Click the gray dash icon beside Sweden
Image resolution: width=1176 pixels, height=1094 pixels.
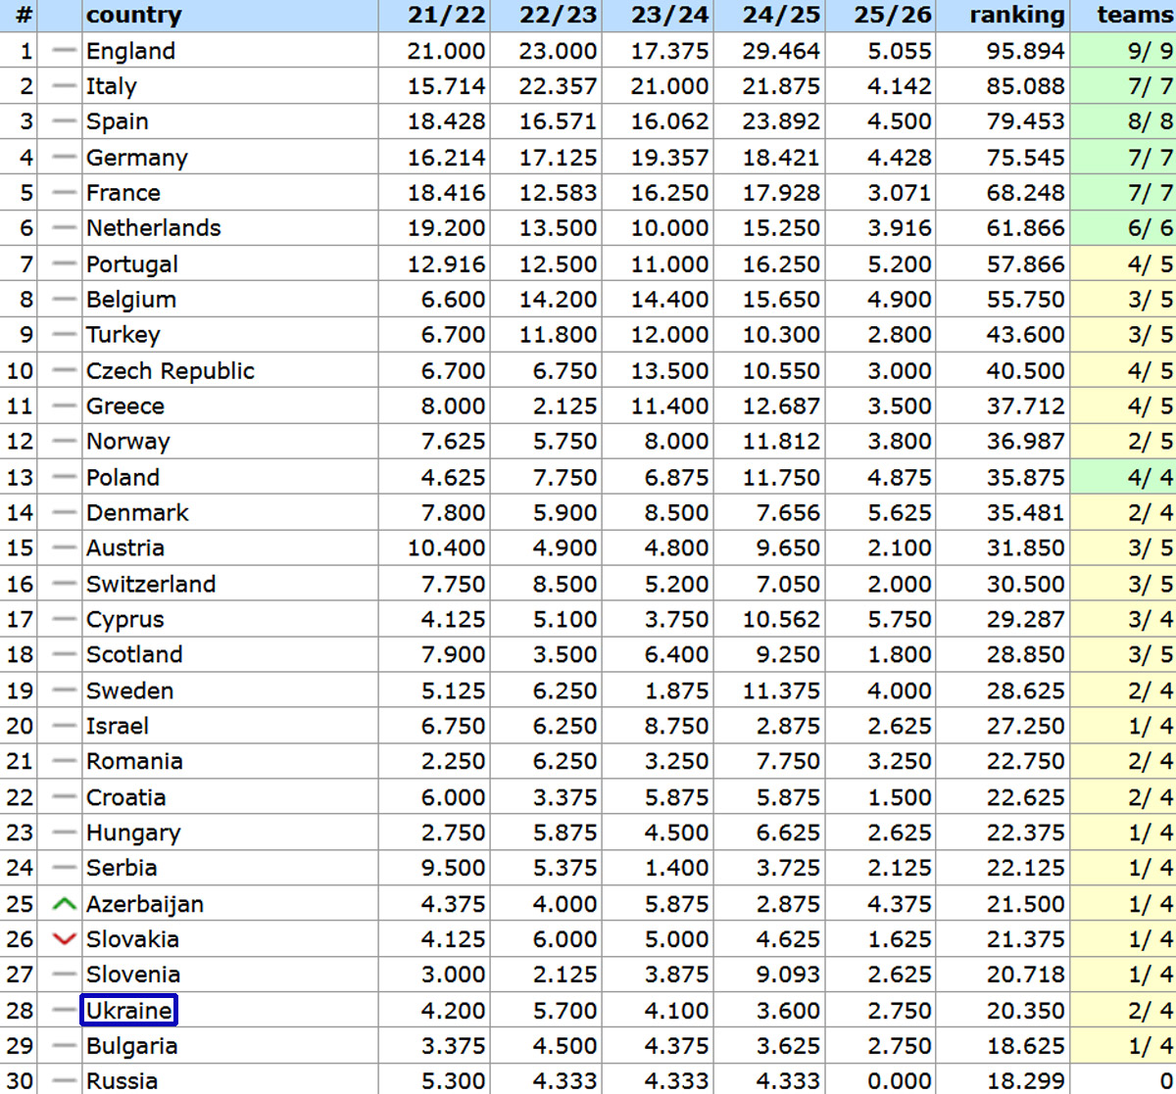coord(64,690)
